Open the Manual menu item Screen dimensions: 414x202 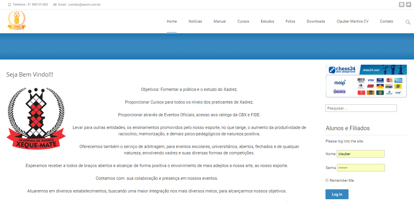point(220,21)
